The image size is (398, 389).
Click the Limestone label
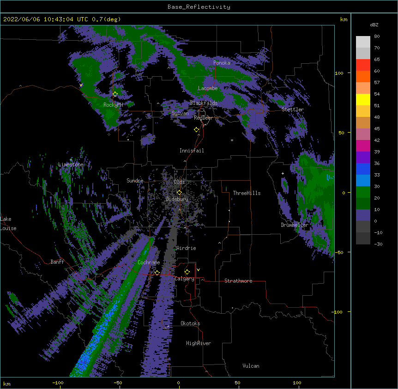point(71,164)
